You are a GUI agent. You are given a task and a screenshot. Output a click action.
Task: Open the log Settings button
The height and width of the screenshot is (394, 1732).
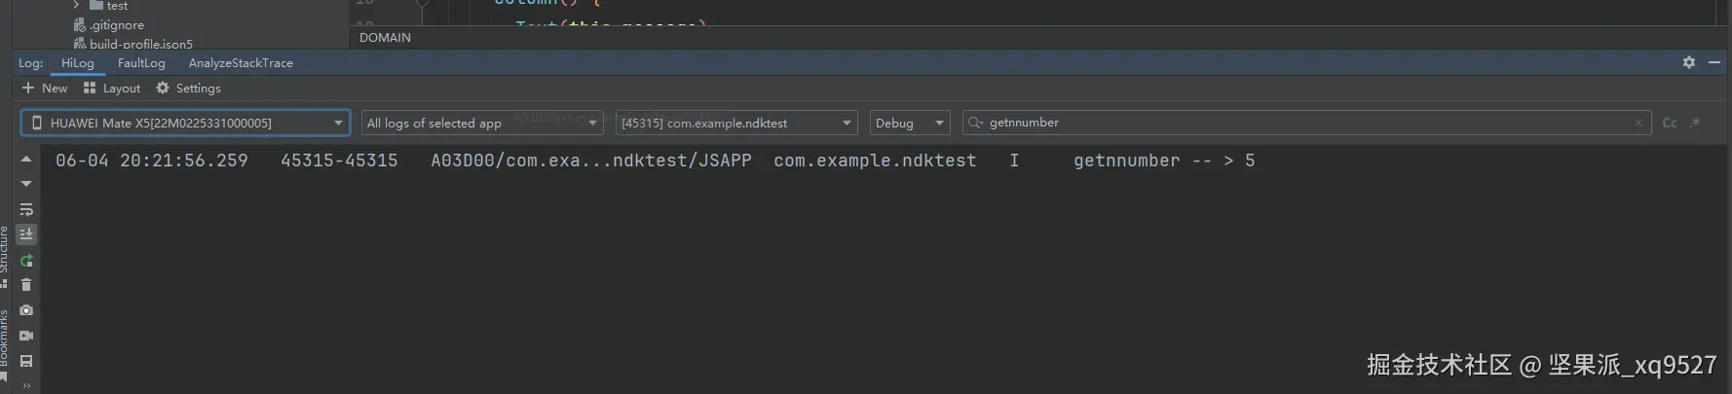pyautogui.click(x=189, y=89)
